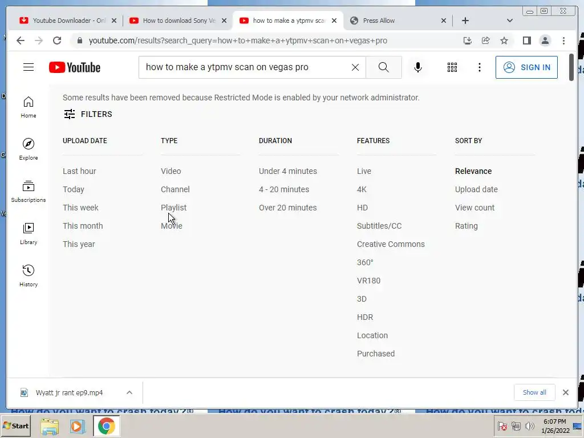
Task: Open the Windows Start menu
Action: coord(16,425)
